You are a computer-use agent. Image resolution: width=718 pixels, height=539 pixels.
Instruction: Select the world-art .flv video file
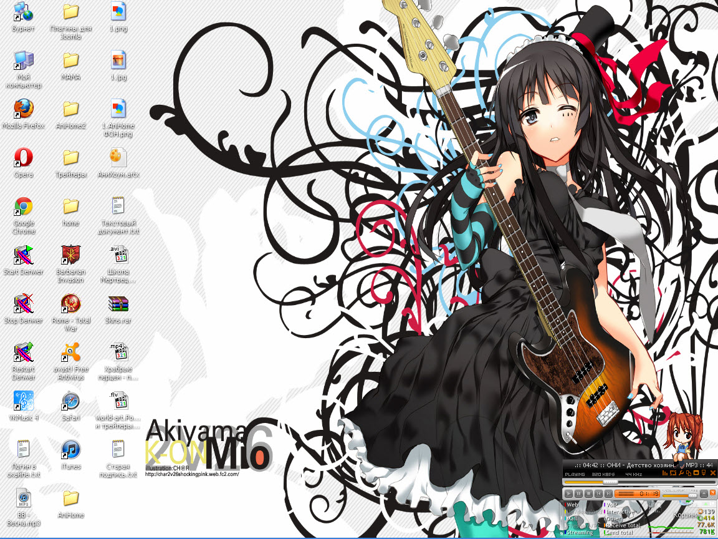[118, 410]
